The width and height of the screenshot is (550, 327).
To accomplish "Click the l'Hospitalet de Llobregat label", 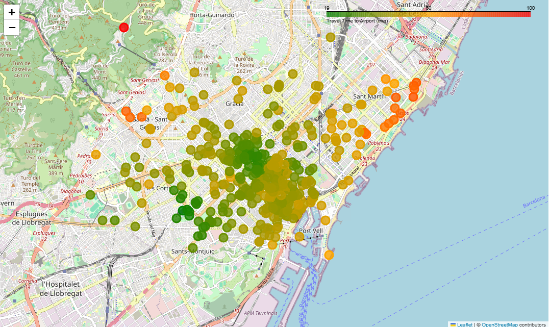I will [61, 289].
